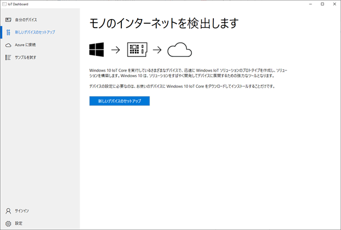This screenshot has height=230, width=341.
Task: Minimize the IoT Dashboard window
Action: click(x=309, y=3)
